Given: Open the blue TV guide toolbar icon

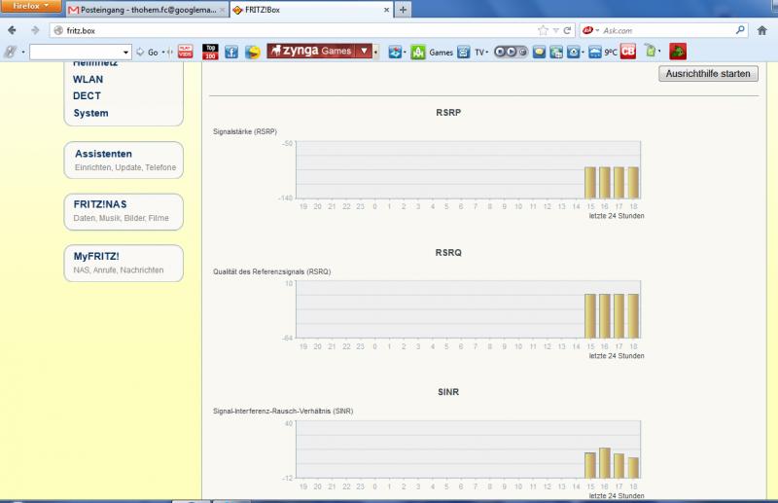Looking at the screenshot, I should coord(464,52).
